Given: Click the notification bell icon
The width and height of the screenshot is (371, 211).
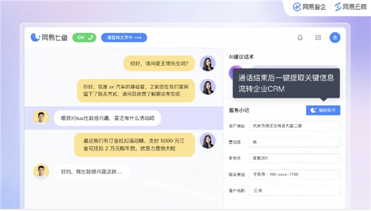Looking at the screenshot, I should coord(300,38).
